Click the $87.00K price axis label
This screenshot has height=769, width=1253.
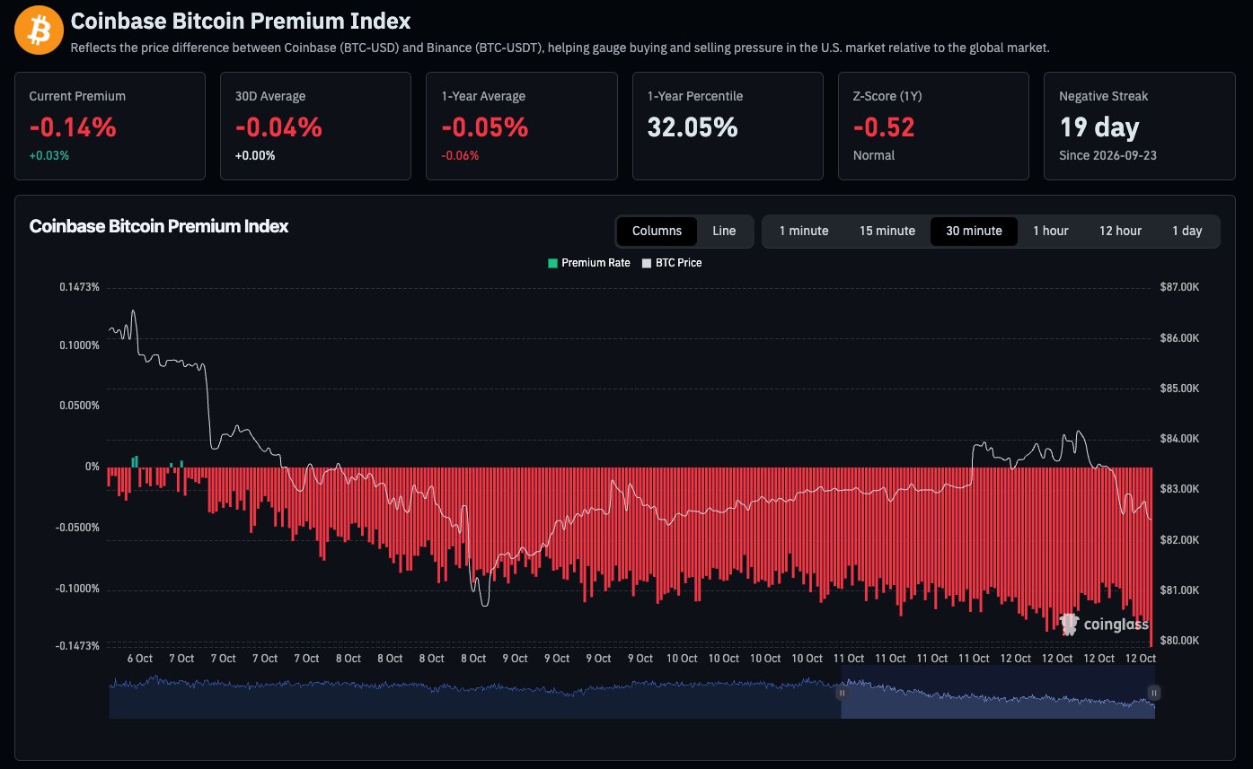(1179, 287)
